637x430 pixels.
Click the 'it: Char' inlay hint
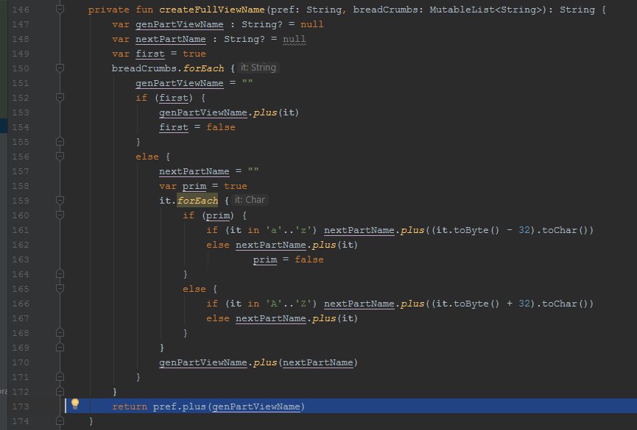250,200
